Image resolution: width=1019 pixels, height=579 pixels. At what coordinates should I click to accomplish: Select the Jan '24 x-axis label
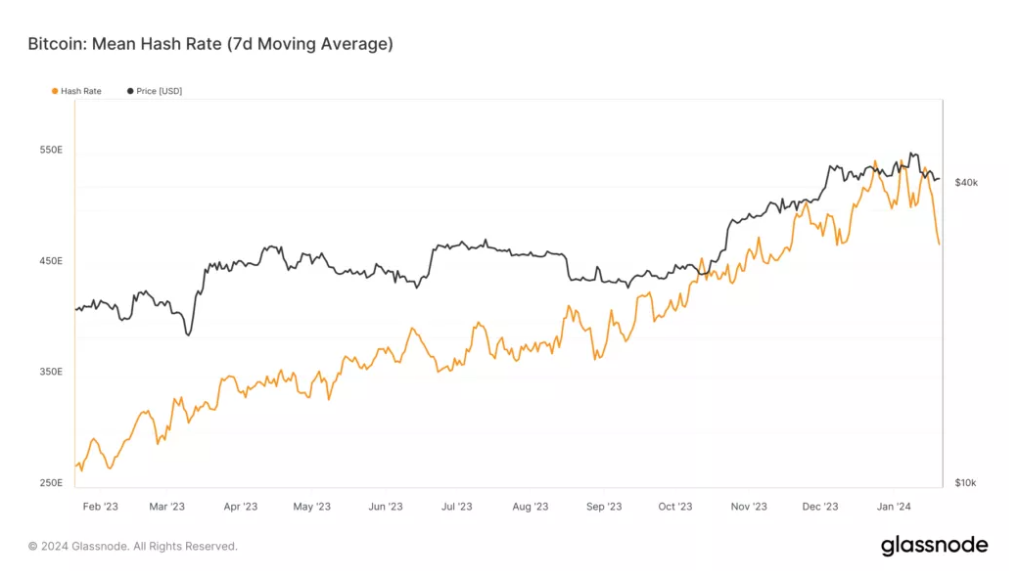tap(894, 507)
